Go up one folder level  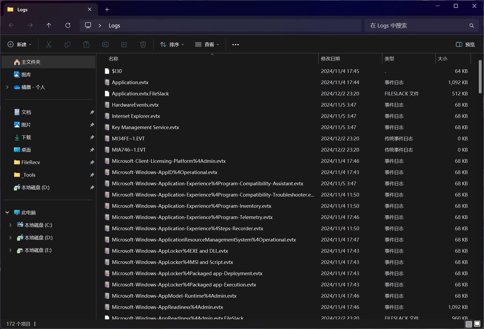[49, 25]
